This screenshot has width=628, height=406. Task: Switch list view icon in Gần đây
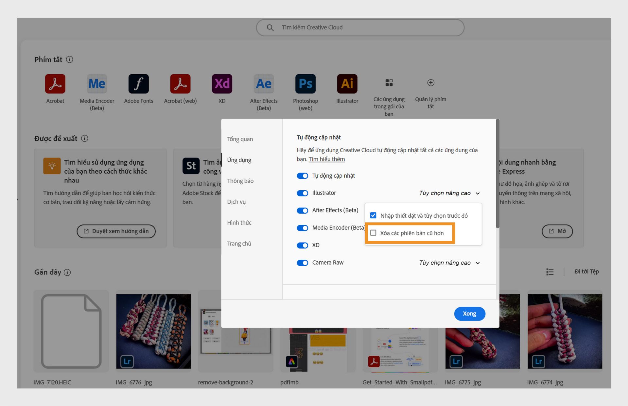pos(549,272)
